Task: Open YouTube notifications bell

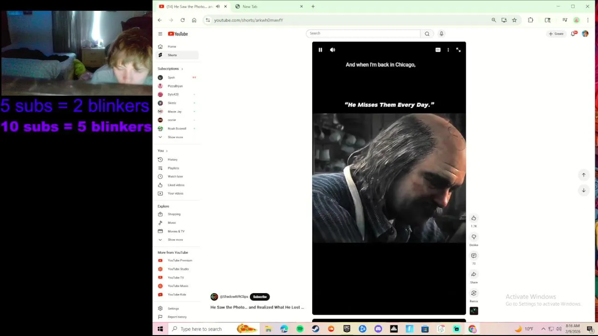Action: pyautogui.click(x=573, y=34)
